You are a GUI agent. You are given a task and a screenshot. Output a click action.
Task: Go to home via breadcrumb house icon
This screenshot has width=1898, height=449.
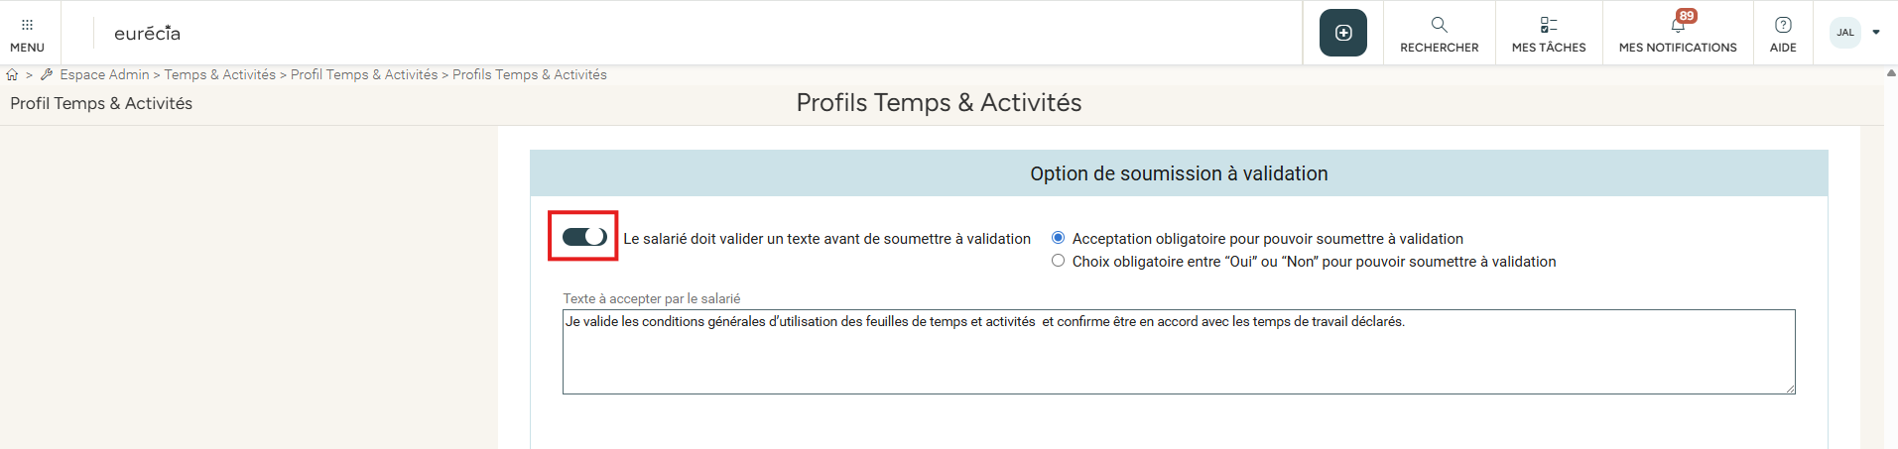(12, 75)
